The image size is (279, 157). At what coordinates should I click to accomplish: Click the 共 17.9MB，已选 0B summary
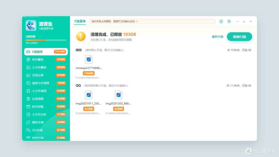click(239, 86)
